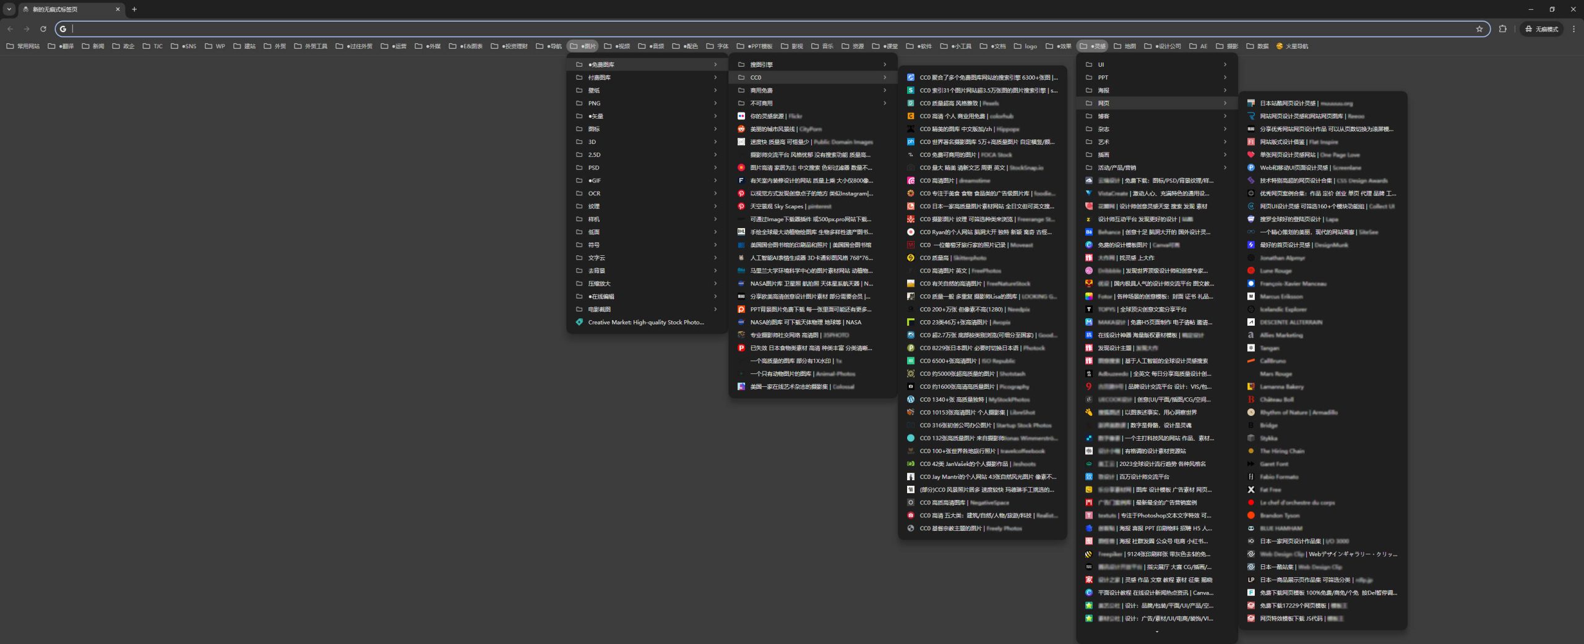The width and height of the screenshot is (1584, 644).
Task: Open the 活动/产品/营销 folder item
Action: pyautogui.click(x=1156, y=167)
